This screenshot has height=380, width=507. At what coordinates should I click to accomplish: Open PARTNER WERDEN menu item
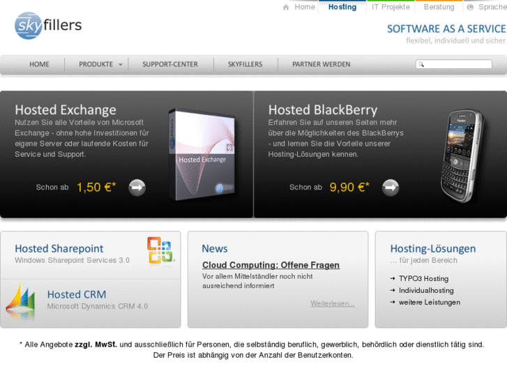[321, 64]
